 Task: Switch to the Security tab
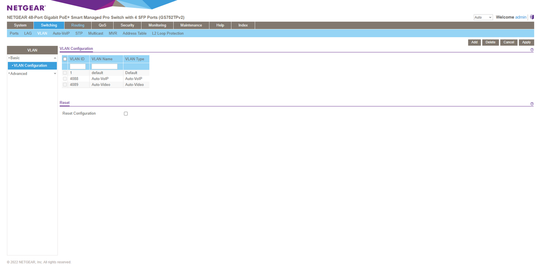(x=127, y=25)
